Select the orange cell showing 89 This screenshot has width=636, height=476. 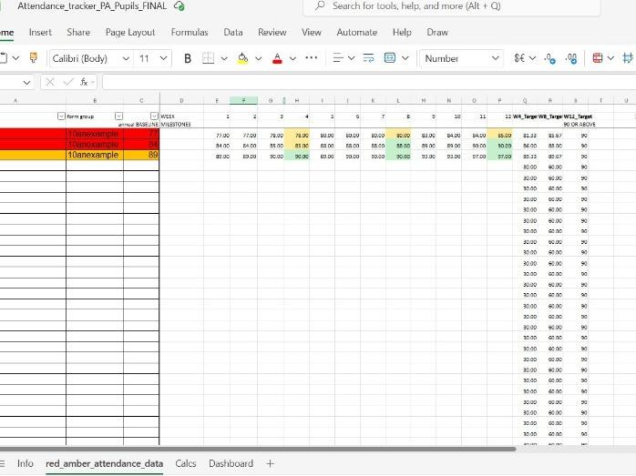tap(141, 155)
